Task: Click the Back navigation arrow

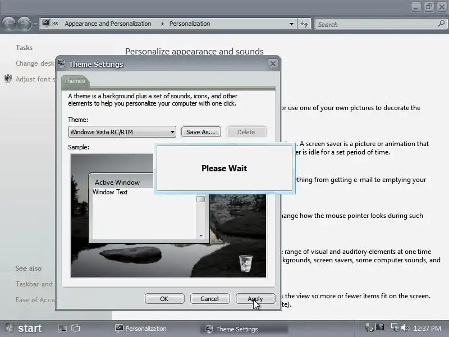Action: pos(9,24)
